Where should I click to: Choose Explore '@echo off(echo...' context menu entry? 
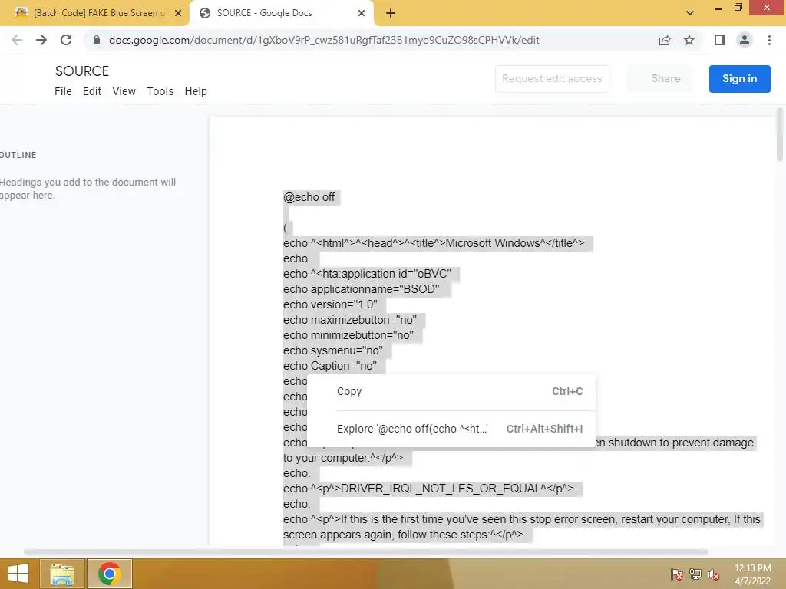point(451,429)
